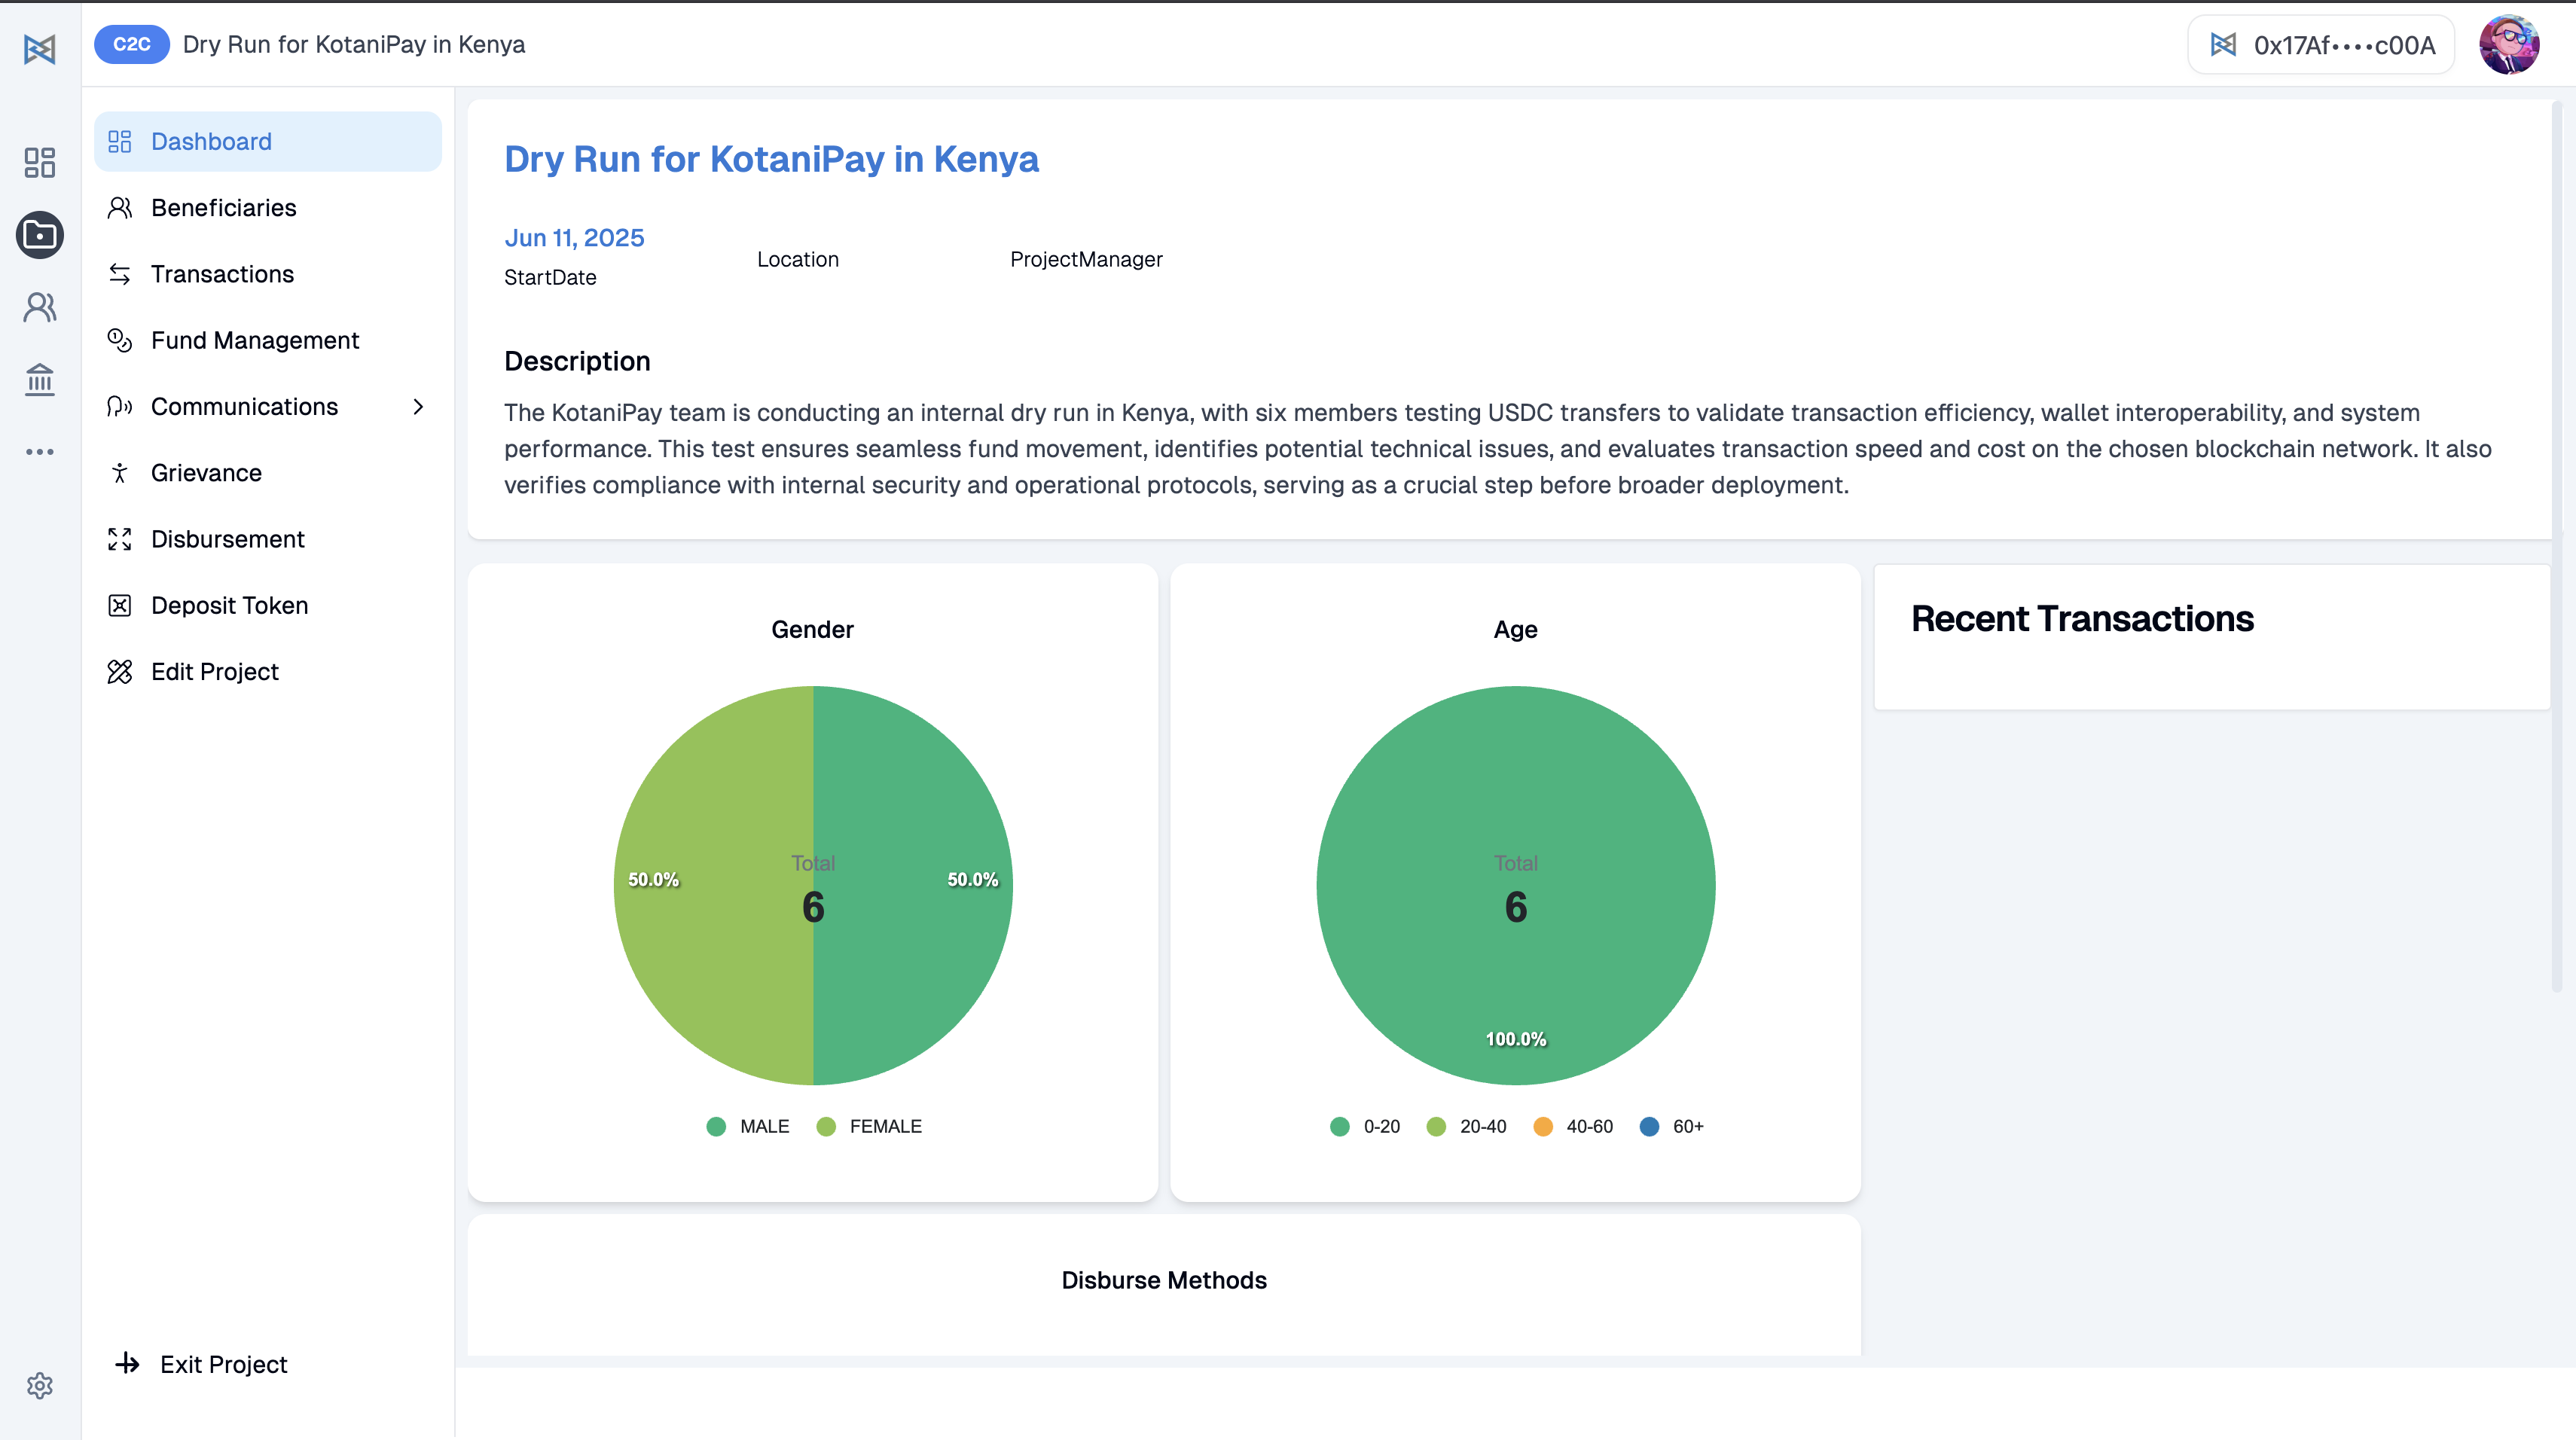Toggle 20-40 legend swatch in Age chart
Image resolution: width=2576 pixels, height=1440 pixels.
[x=1436, y=1127]
